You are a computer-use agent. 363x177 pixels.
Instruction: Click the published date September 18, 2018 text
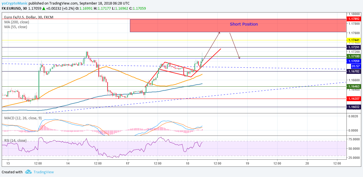(x=96, y=3)
